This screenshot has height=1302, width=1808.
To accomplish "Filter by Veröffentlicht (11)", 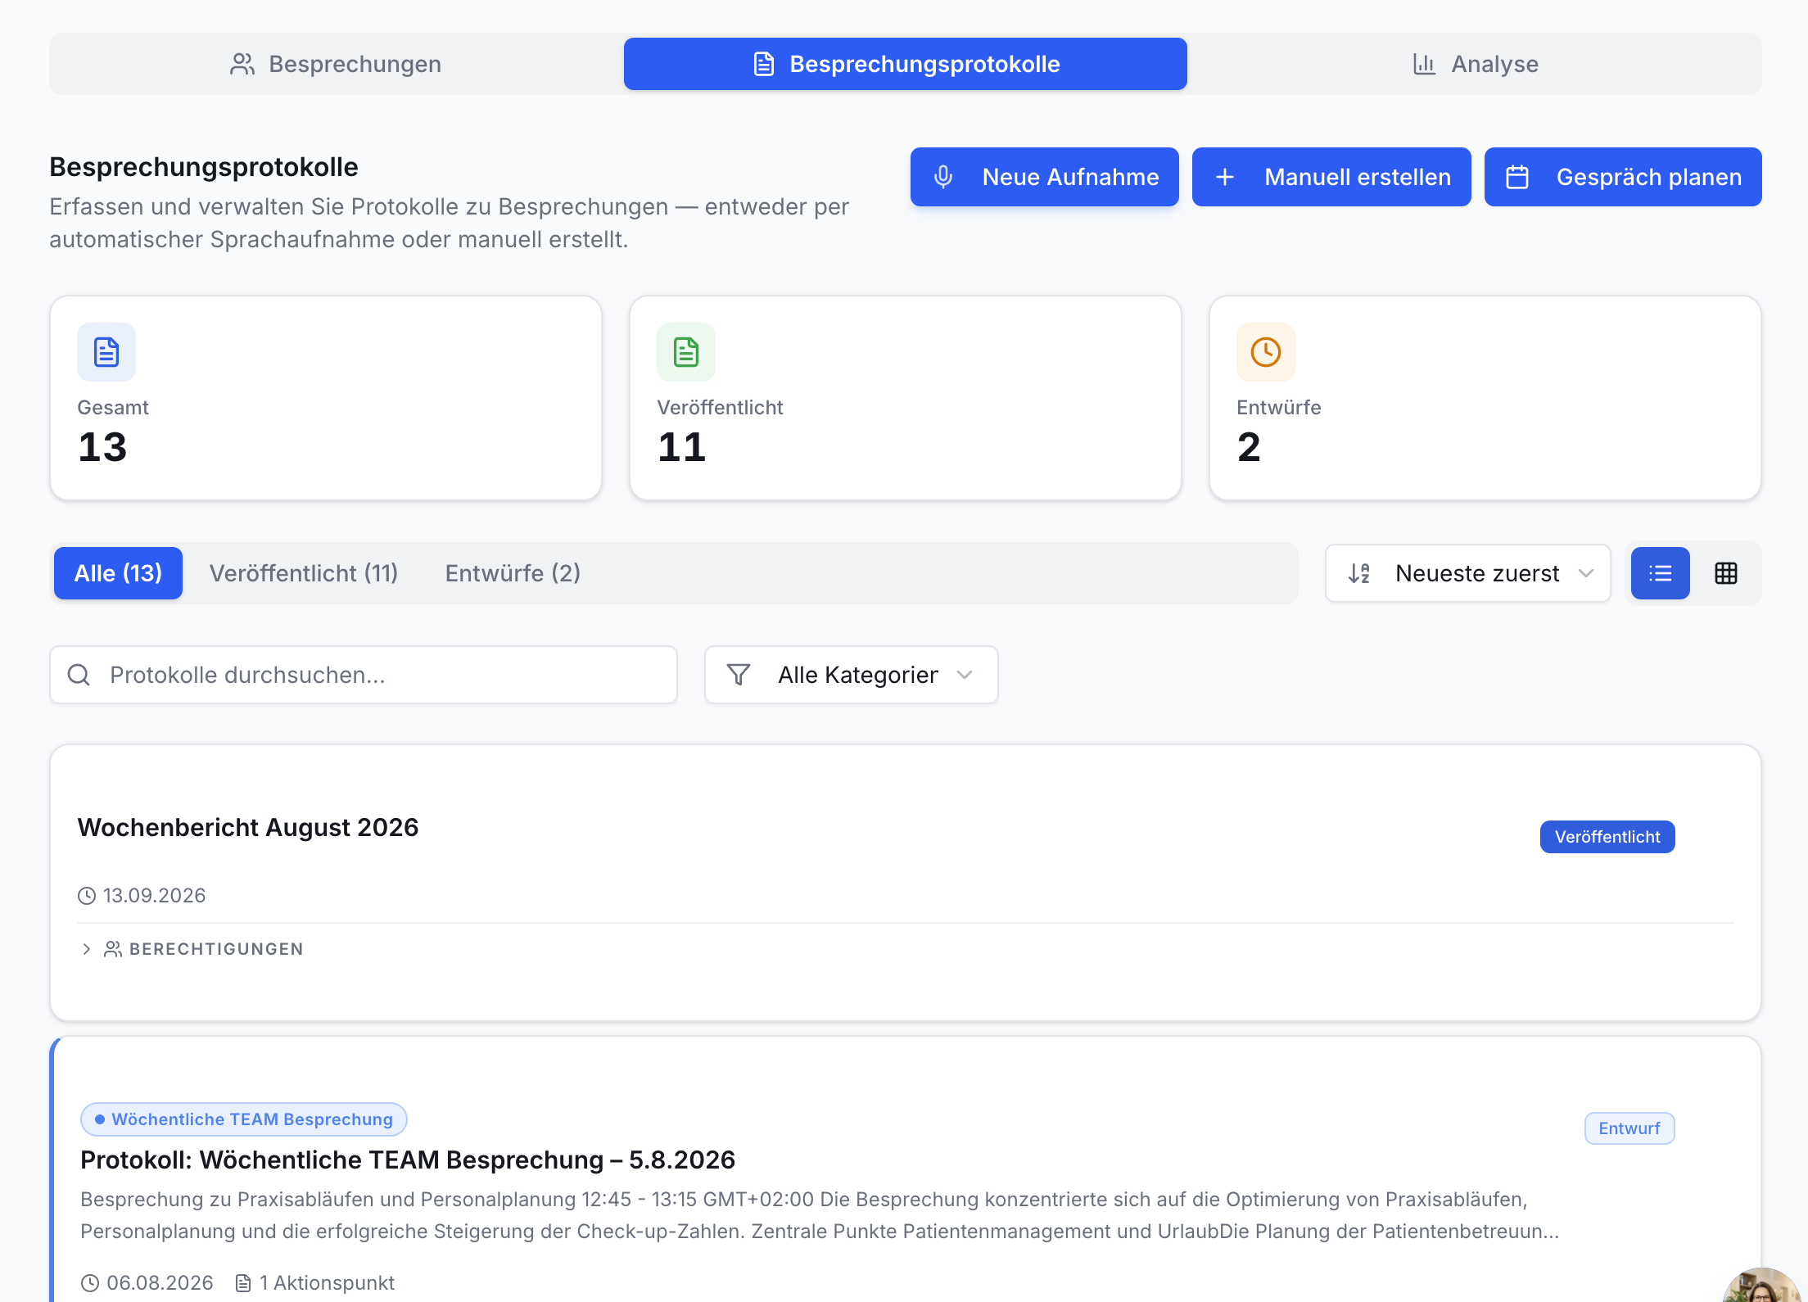I will (304, 573).
